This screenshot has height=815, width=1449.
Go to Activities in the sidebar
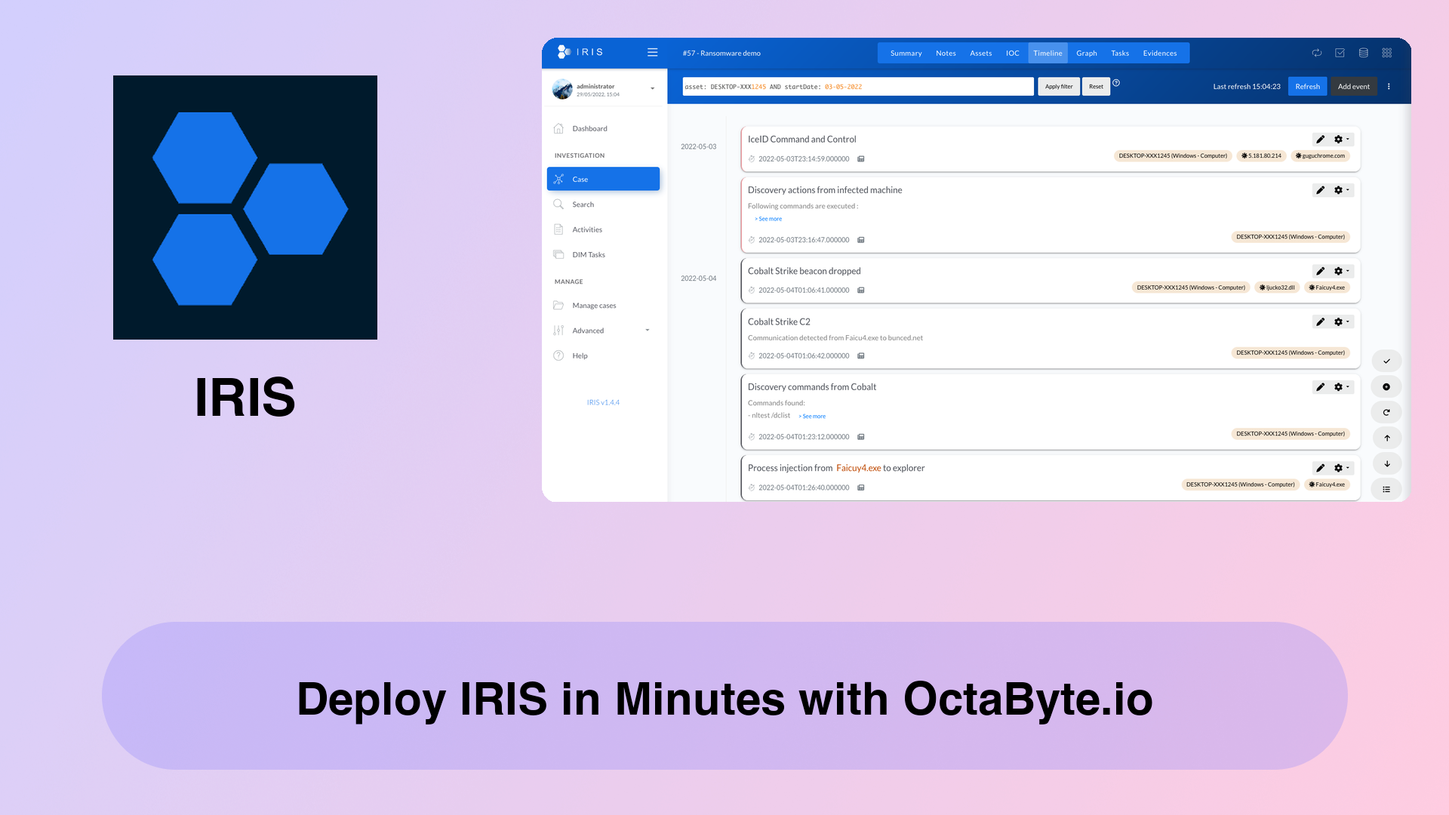tap(586, 229)
